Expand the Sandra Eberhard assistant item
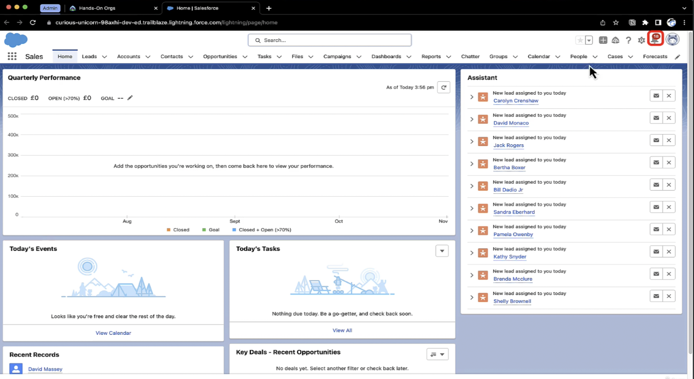 tap(471, 208)
